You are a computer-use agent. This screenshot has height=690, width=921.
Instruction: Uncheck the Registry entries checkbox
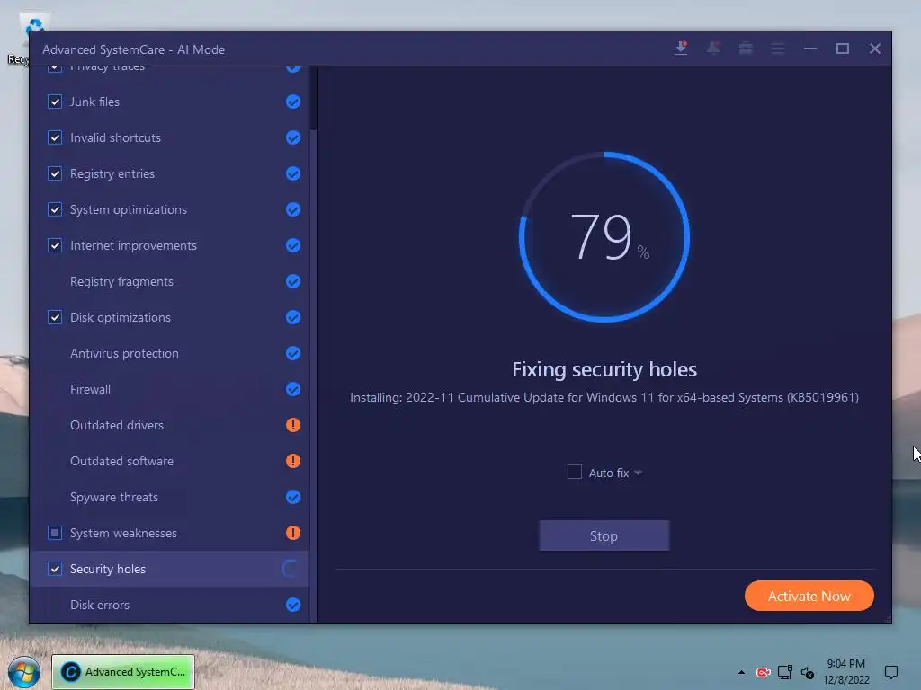click(x=55, y=173)
